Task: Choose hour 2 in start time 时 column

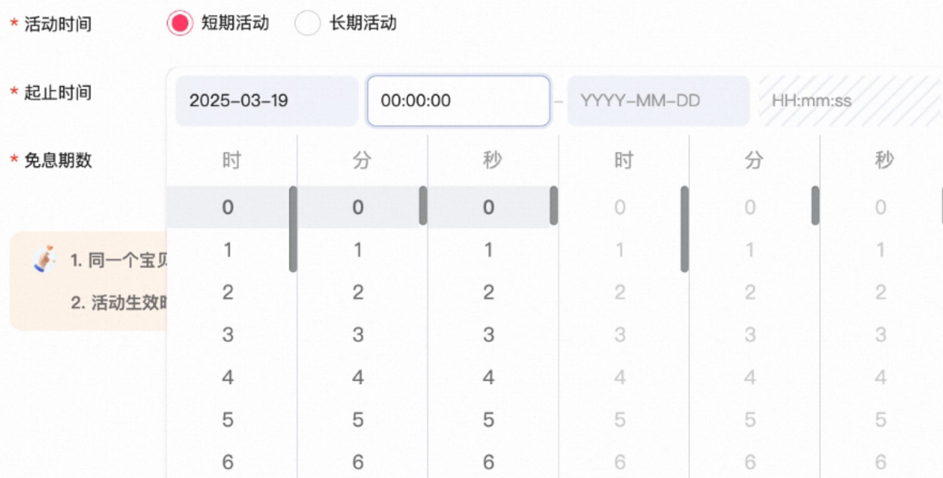Action: pos(227,292)
